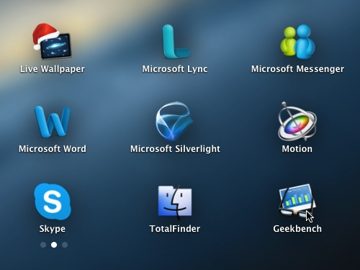Click the Motion name label
The image size is (360, 270).
[x=297, y=149]
